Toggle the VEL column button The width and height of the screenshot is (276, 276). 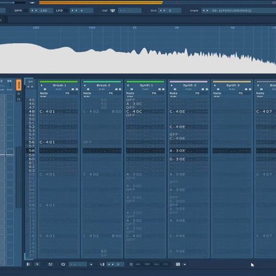138,264
